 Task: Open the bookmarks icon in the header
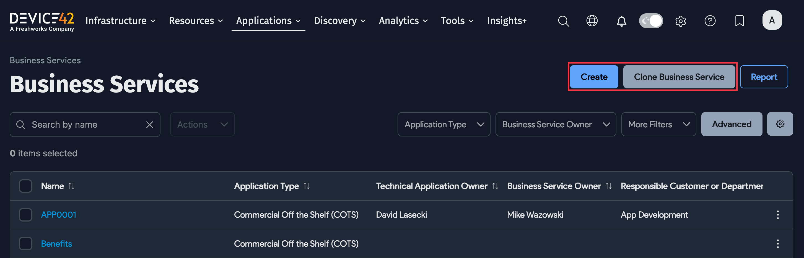coord(739,21)
